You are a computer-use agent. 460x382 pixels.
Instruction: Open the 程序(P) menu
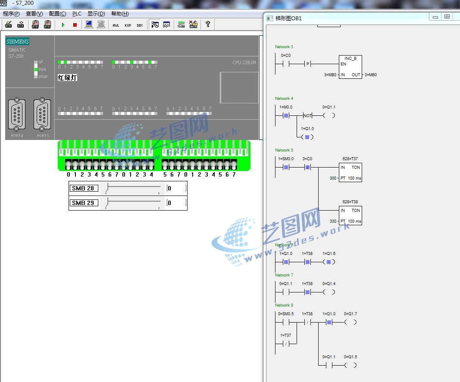point(11,14)
